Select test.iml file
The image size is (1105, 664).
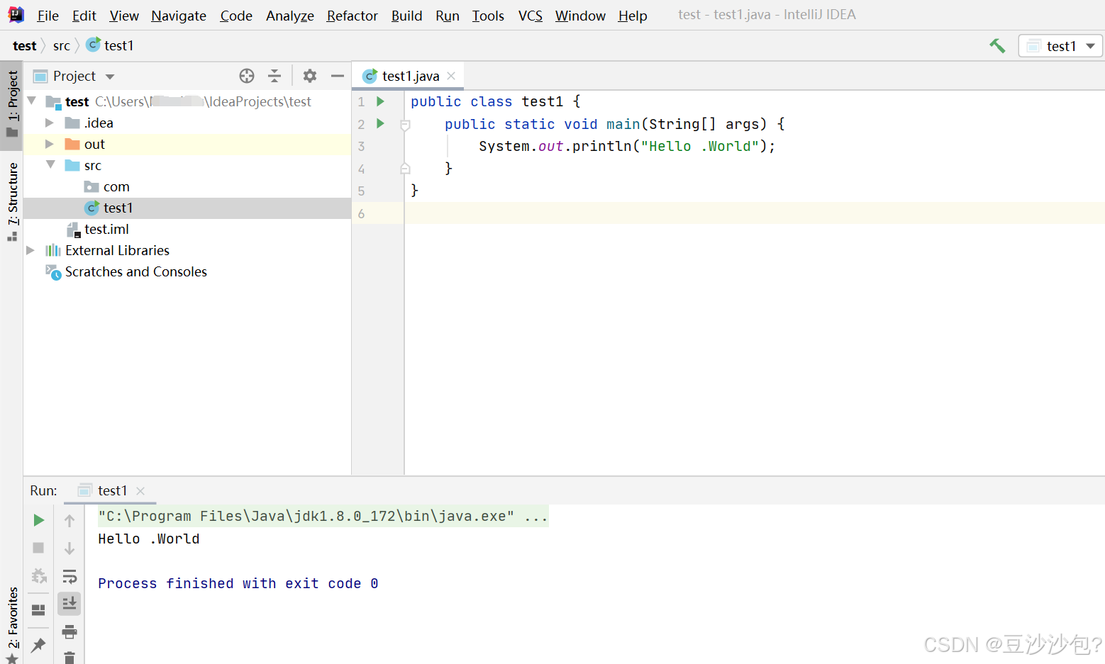[106, 229]
